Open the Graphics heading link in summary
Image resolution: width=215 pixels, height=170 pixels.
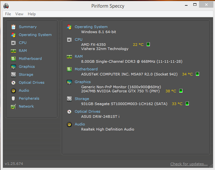pyautogui.click(x=83, y=82)
